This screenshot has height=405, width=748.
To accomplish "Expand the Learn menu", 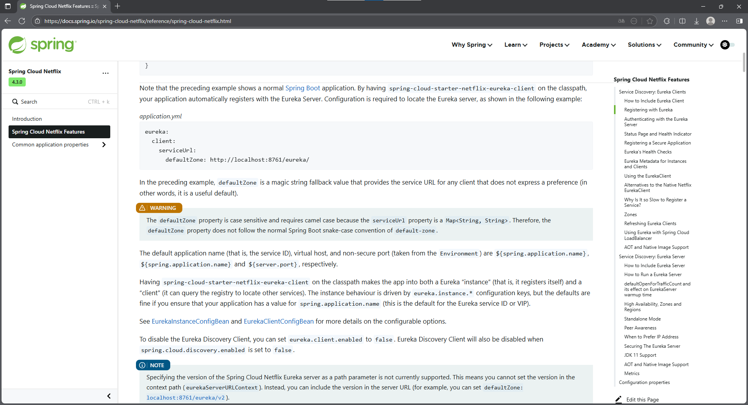I will coord(516,45).
